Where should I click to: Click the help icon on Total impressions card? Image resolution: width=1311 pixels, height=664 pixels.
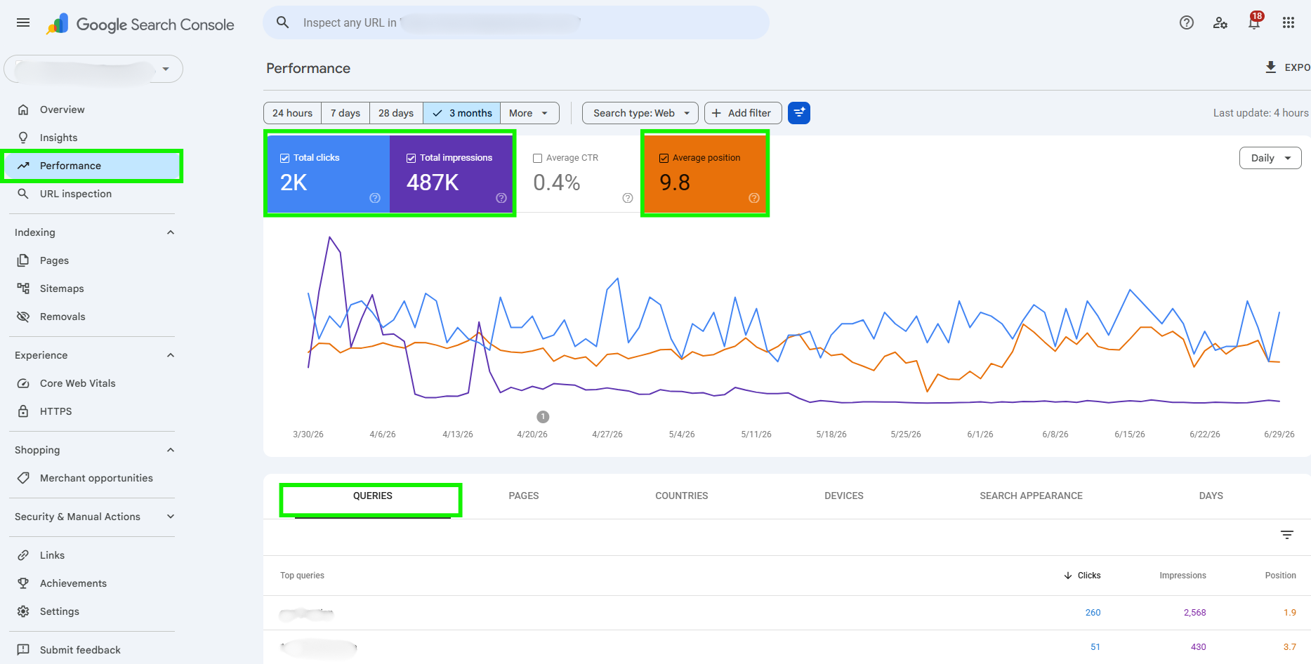tap(501, 198)
